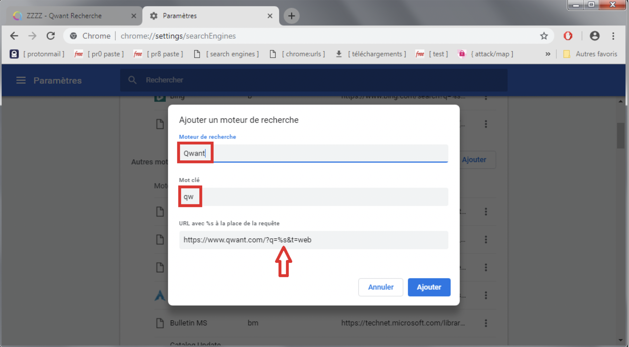Screen dimensions: 629x347
Task: Open the search engines bookmark
Action: point(226,54)
